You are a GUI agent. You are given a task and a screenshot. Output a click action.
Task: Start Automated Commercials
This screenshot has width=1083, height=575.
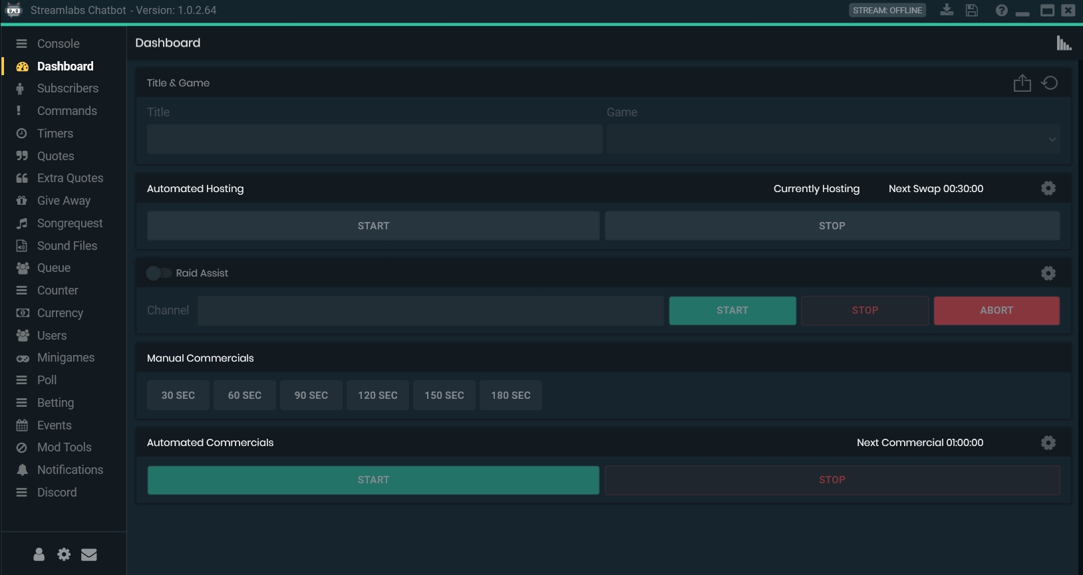[x=373, y=480]
